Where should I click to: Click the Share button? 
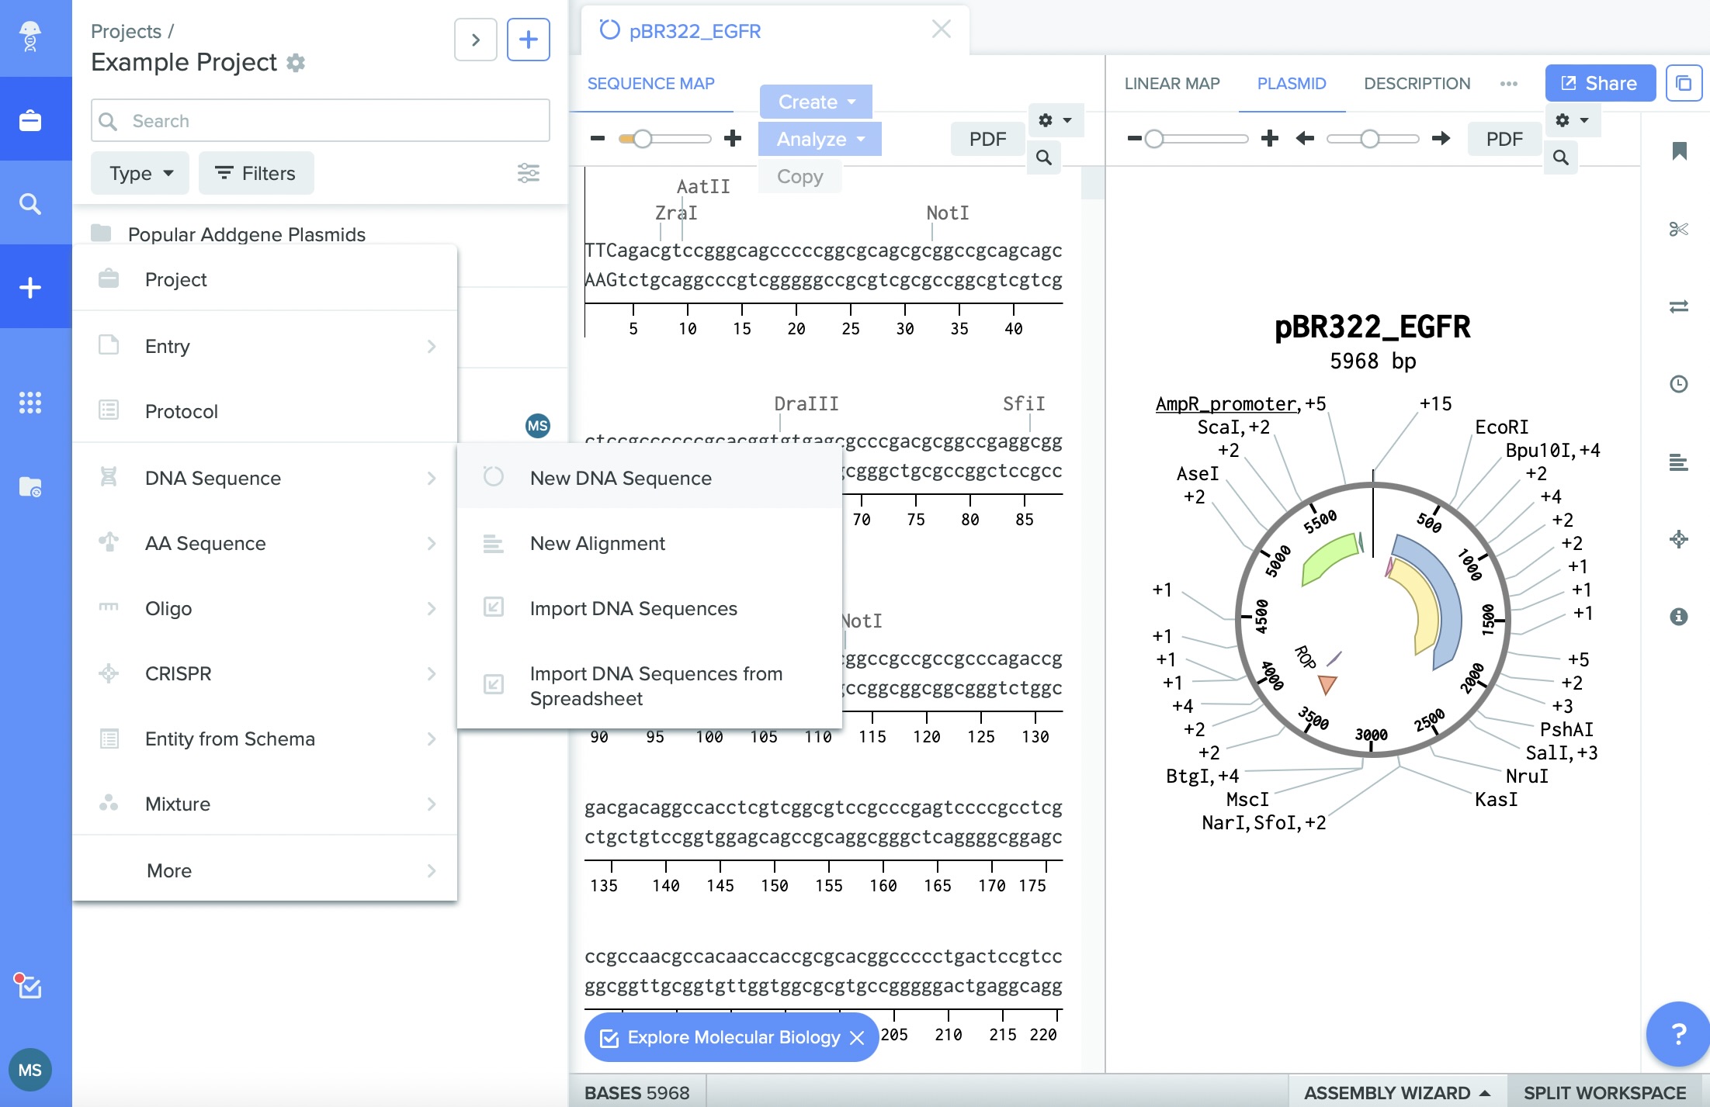pyautogui.click(x=1600, y=83)
